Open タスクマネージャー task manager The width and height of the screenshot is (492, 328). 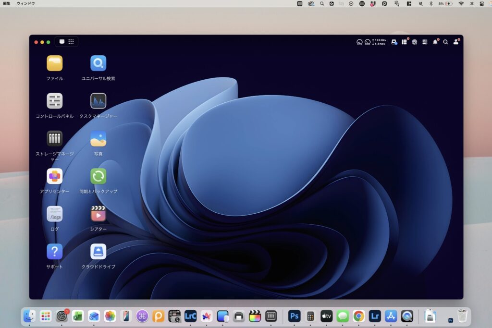tap(98, 101)
